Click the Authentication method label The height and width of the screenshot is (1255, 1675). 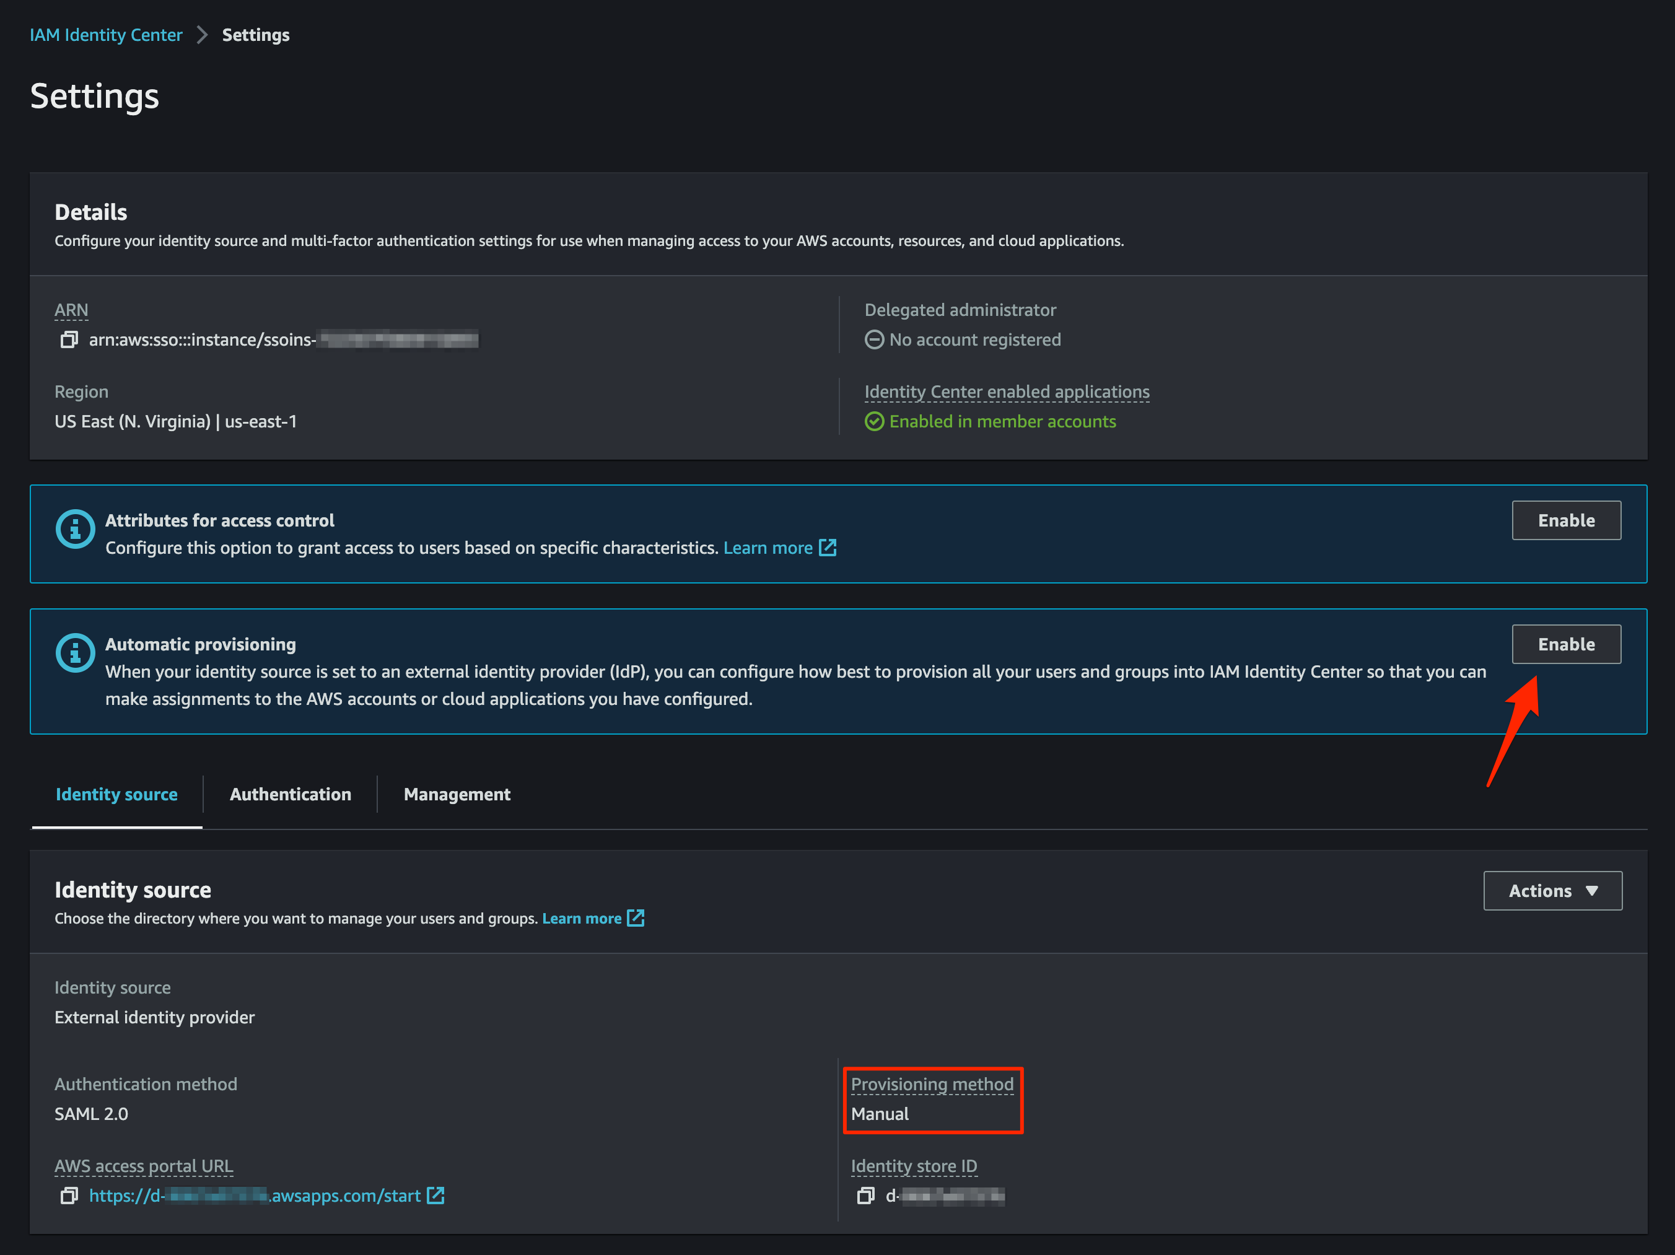146,1084
